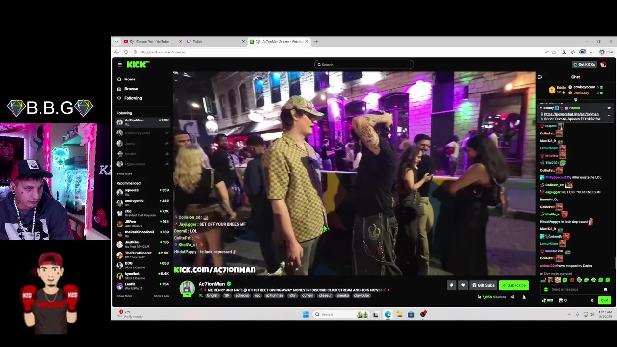
Task: Reload the page with the refresh icon
Action: pyautogui.click(x=126, y=52)
